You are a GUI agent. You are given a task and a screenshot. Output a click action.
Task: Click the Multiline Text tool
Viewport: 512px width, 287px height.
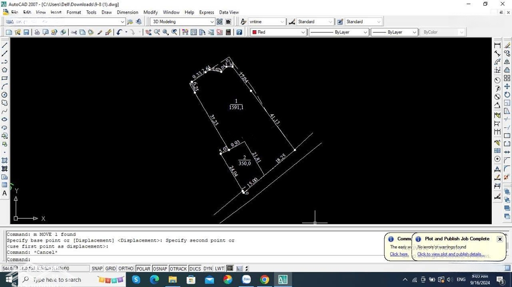(4, 193)
